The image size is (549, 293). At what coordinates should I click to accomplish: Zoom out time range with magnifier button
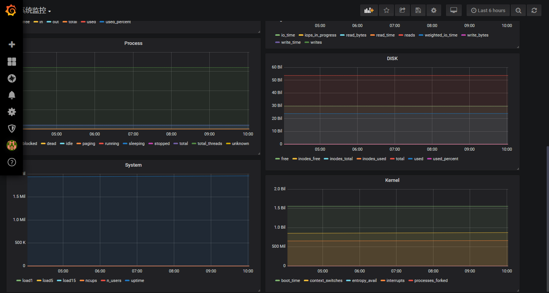pos(518,10)
